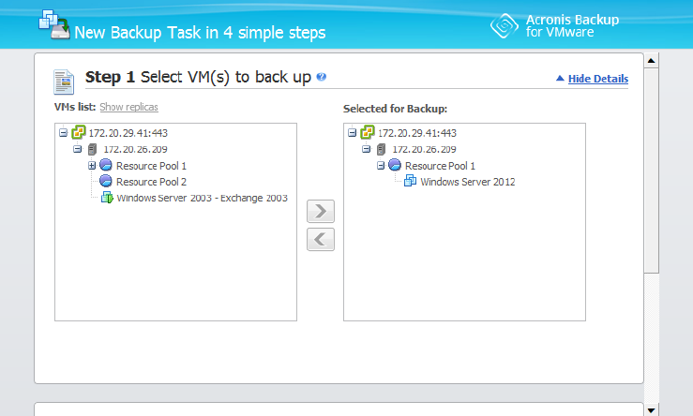
Task: Click the Windows Server 2003 - Exchange 2003 VM icon
Action: pyautogui.click(x=107, y=198)
